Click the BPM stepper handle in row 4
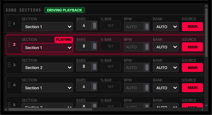Screen dimensions: 212x115 [x=147, y=88]
